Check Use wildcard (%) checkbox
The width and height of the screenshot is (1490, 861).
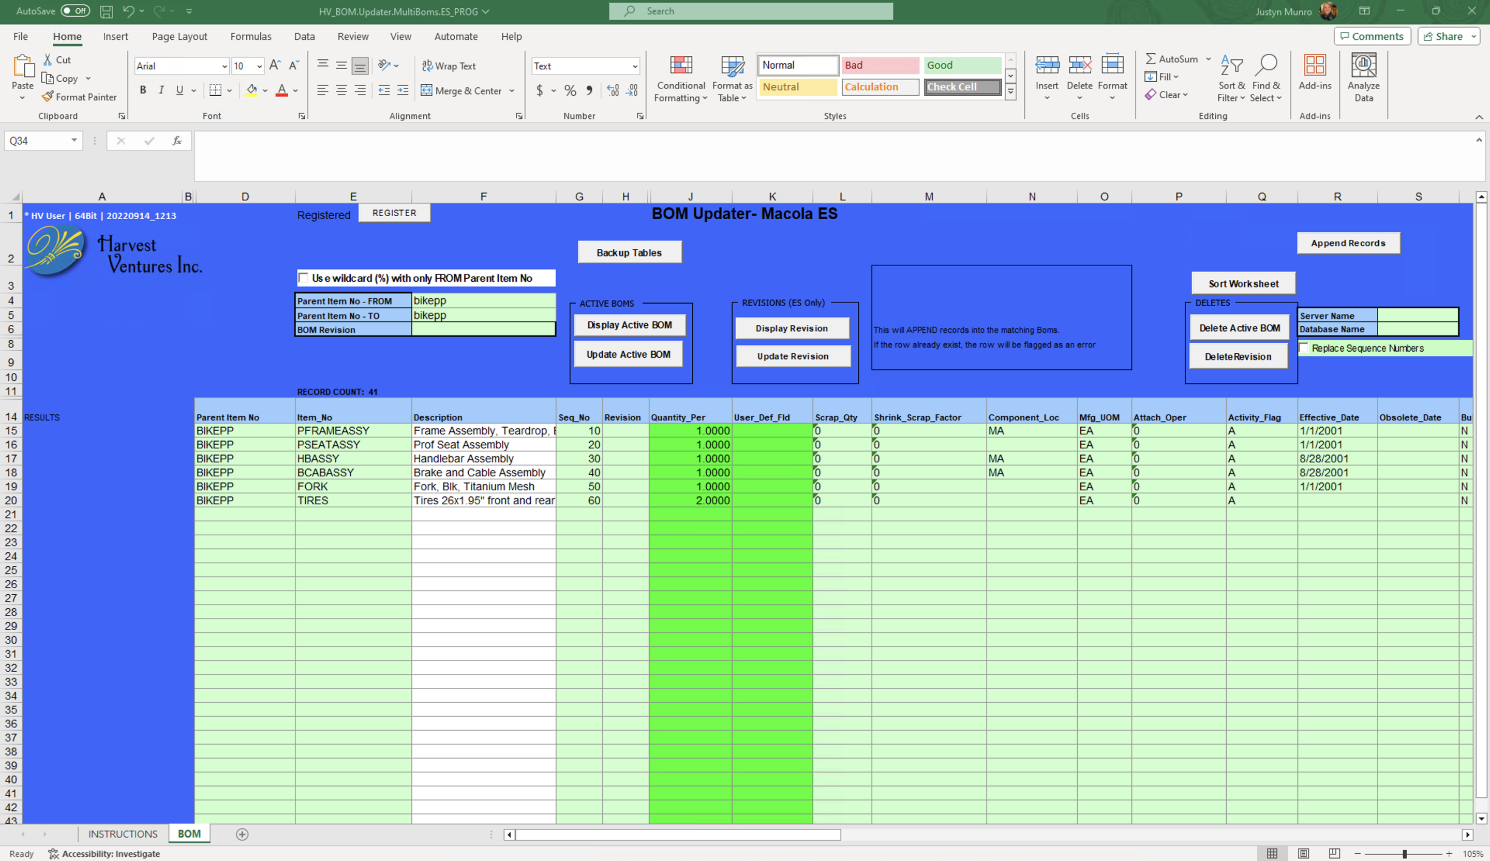(303, 278)
